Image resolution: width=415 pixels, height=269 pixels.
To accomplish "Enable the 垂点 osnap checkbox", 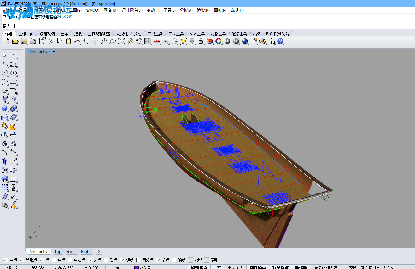I will click(x=106, y=260).
